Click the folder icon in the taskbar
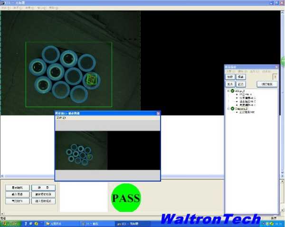The height and width of the screenshot is (227, 285). [x=48, y=223]
